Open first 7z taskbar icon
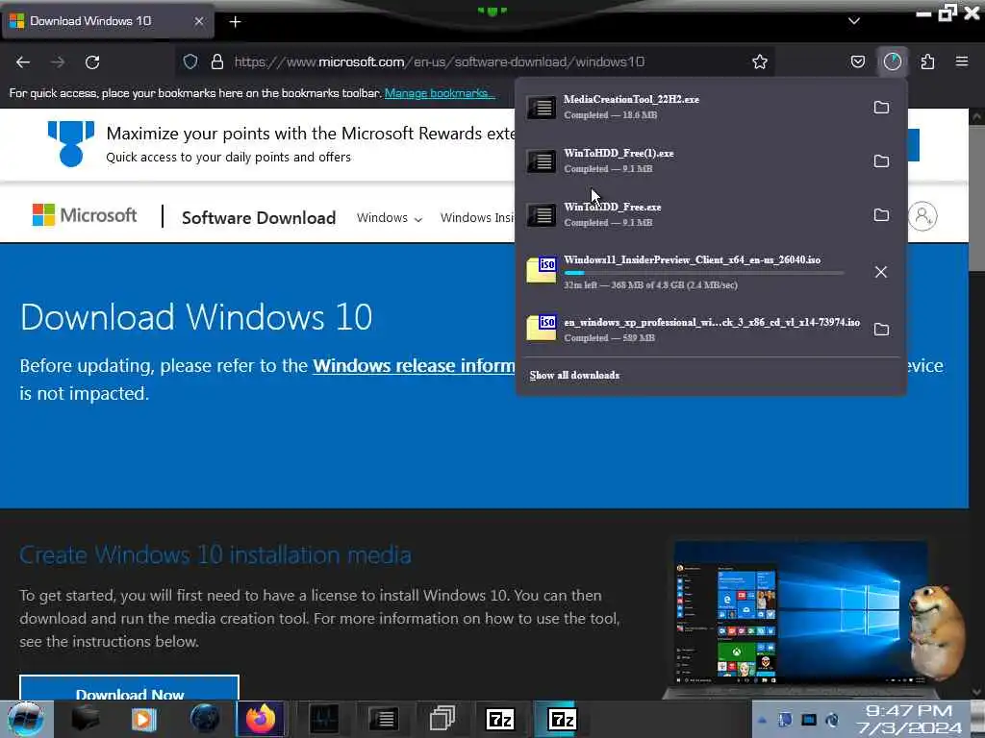Image resolution: width=985 pixels, height=738 pixels. [x=500, y=719]
